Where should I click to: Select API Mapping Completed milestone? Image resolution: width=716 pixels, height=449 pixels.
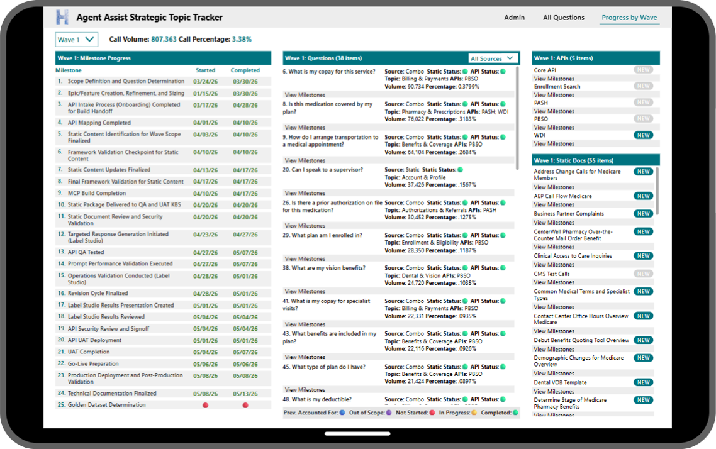[x=163, y=123]
